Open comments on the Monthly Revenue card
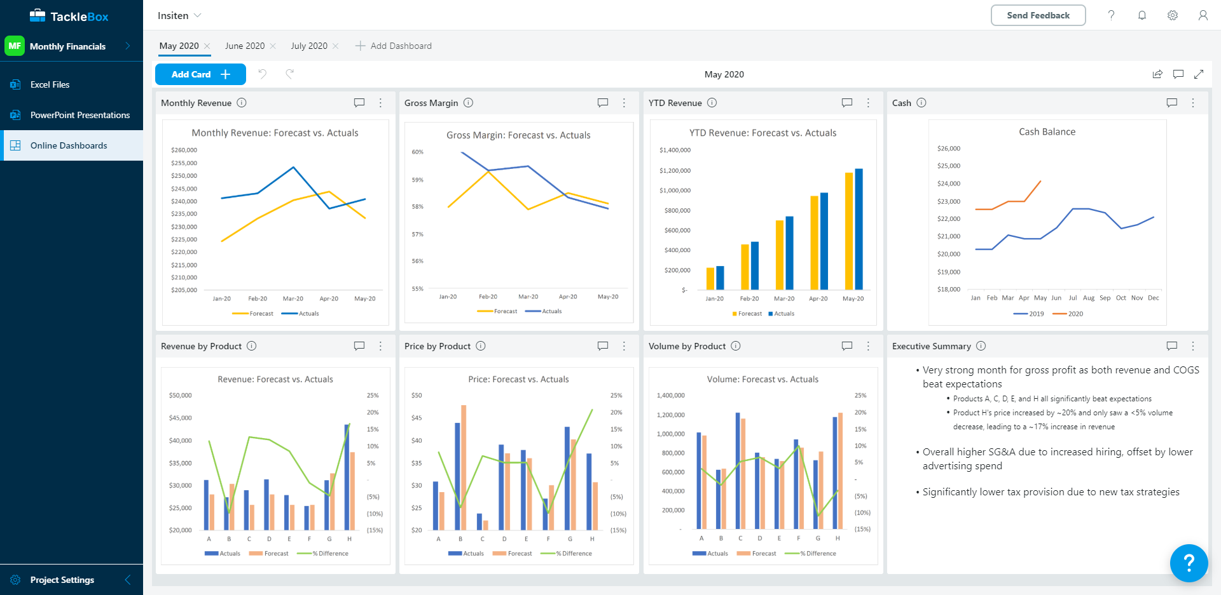1221x595 pixels. (x=359, y=103)
